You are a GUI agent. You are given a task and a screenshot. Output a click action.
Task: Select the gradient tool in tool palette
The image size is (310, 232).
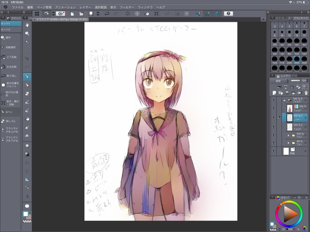27,154
